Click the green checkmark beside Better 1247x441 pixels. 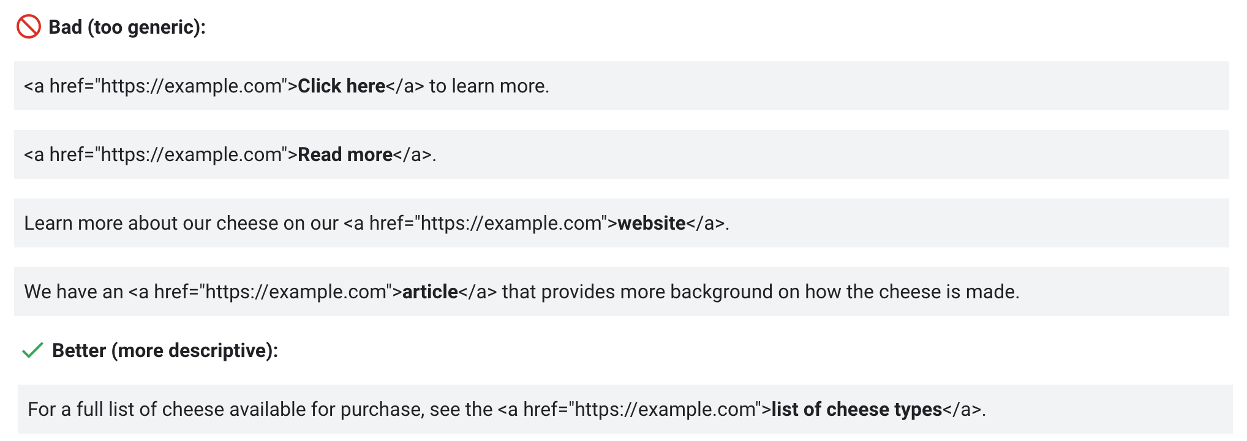pos(32,350)
